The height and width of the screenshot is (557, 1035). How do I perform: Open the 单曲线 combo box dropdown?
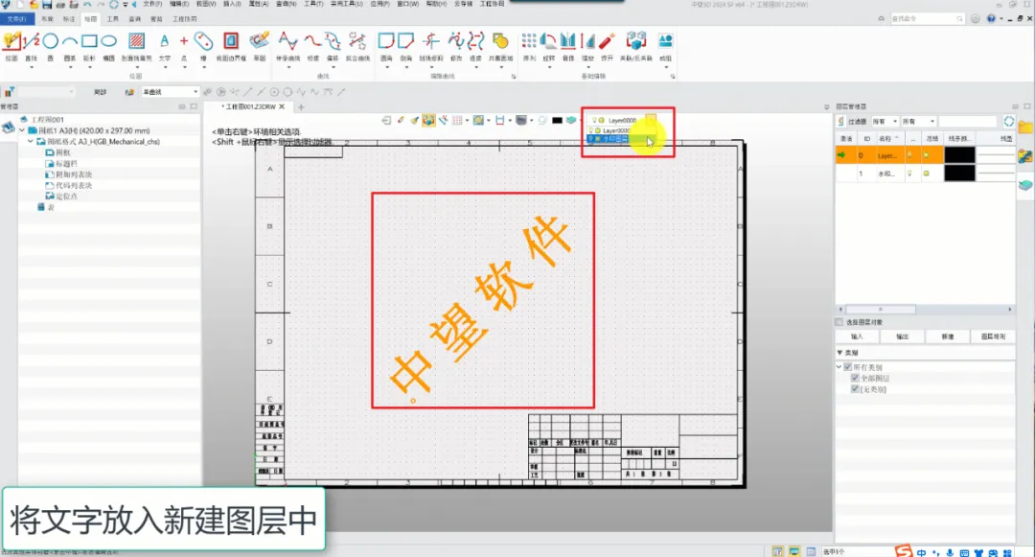tap(195, 92)
